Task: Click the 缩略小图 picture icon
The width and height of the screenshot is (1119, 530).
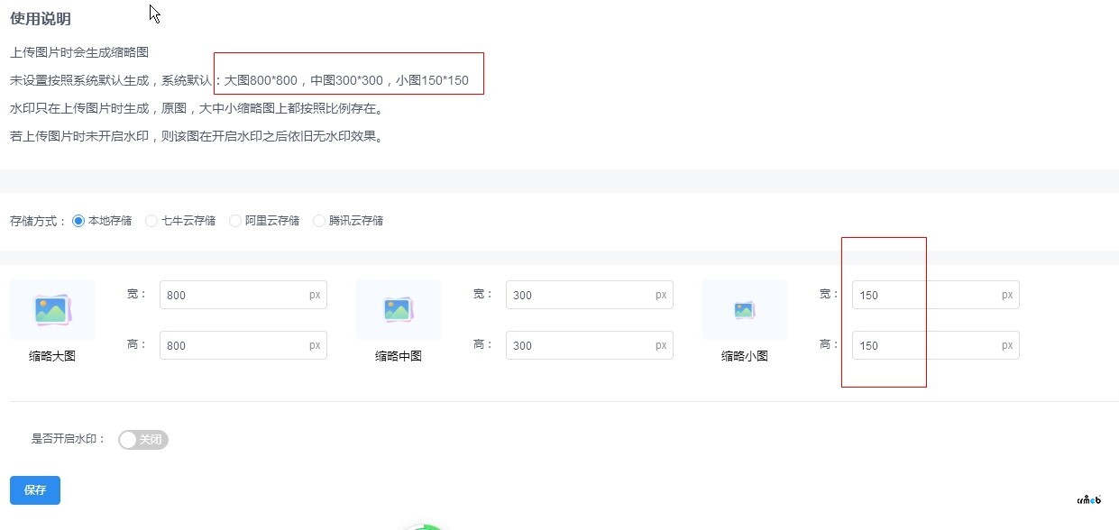Action: point(745,310)
